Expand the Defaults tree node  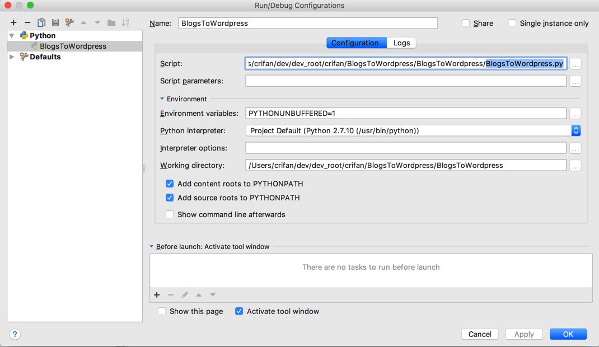click(x=12, y=57)
